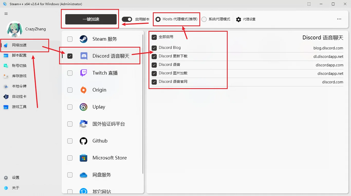Click the 库存游戏 sidebar icon

point(6,76)
